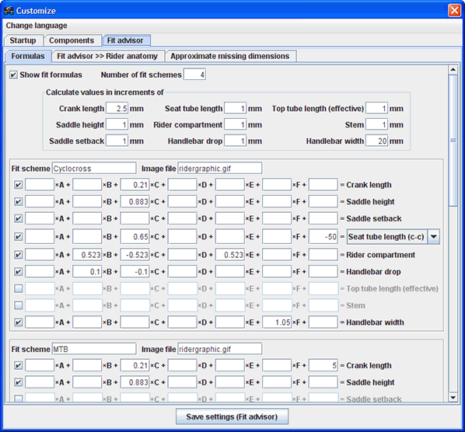Screen dimensions: 465x432
Task: Click E coefficient 0.523 in Rider compartment row
Action: point(230,255)
